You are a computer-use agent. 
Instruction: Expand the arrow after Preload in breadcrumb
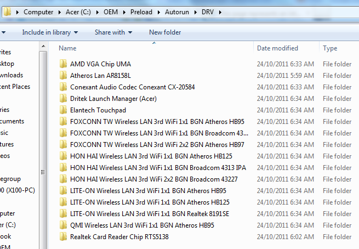(x=158, y=12)
